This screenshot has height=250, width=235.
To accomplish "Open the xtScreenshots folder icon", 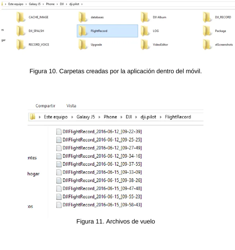I will [x=207, y=44].
